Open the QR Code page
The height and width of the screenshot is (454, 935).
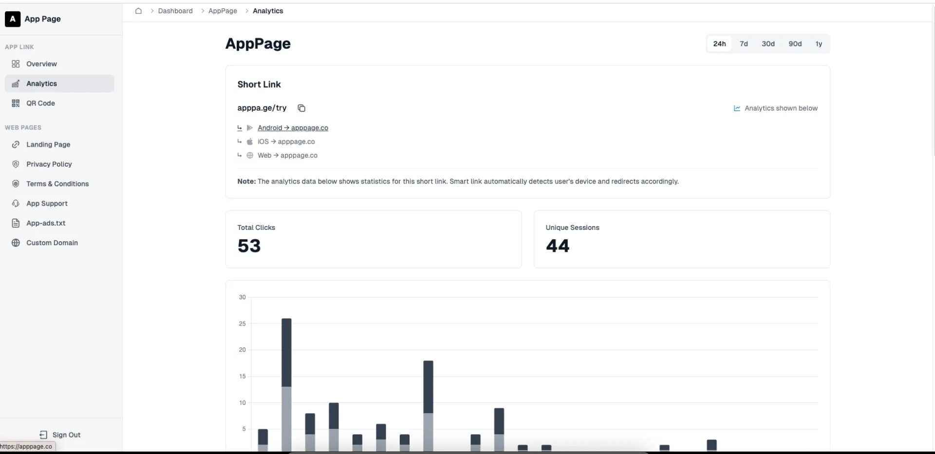click(x=59, y=103)
